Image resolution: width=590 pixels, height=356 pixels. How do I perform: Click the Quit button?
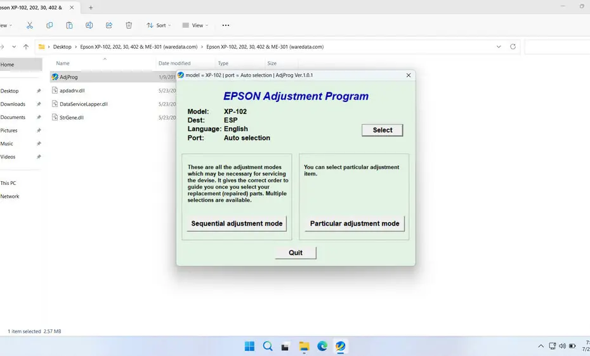coord(296,253)
